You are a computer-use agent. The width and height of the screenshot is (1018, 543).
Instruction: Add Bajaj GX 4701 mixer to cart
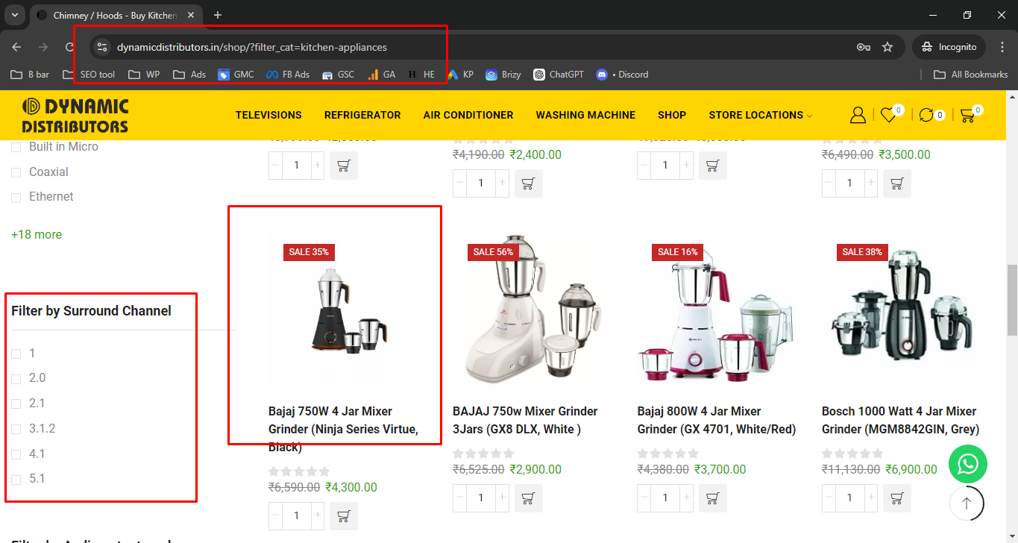click(712, 498)
